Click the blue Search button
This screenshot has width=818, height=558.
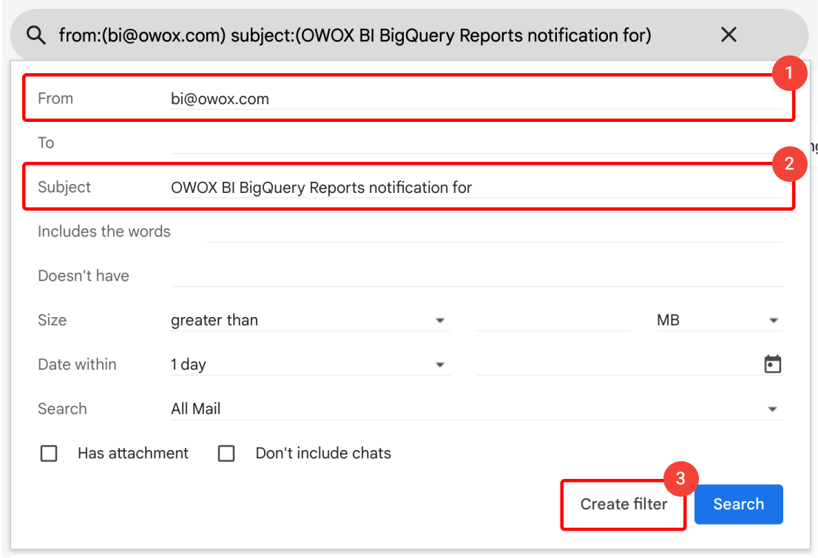tap(738, 504)
